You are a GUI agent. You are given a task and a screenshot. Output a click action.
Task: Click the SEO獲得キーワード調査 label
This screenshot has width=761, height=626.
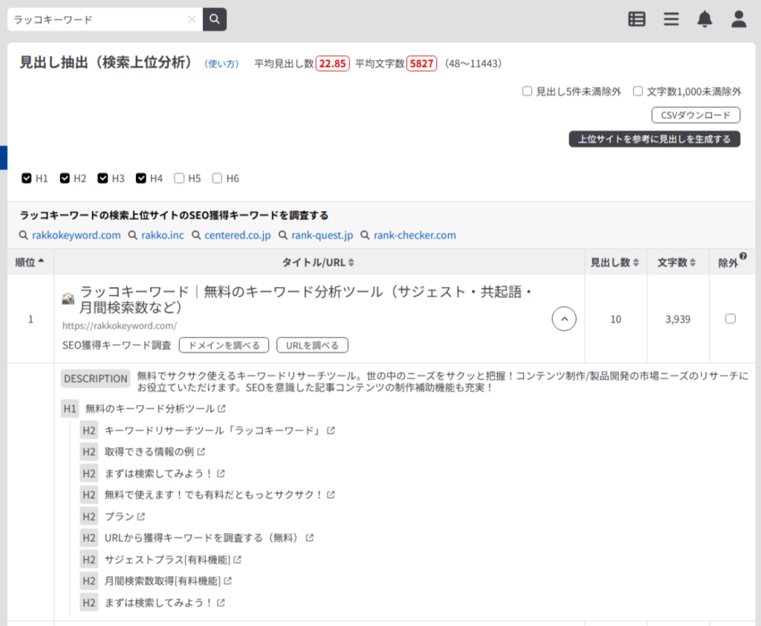(x=117, y=345)
